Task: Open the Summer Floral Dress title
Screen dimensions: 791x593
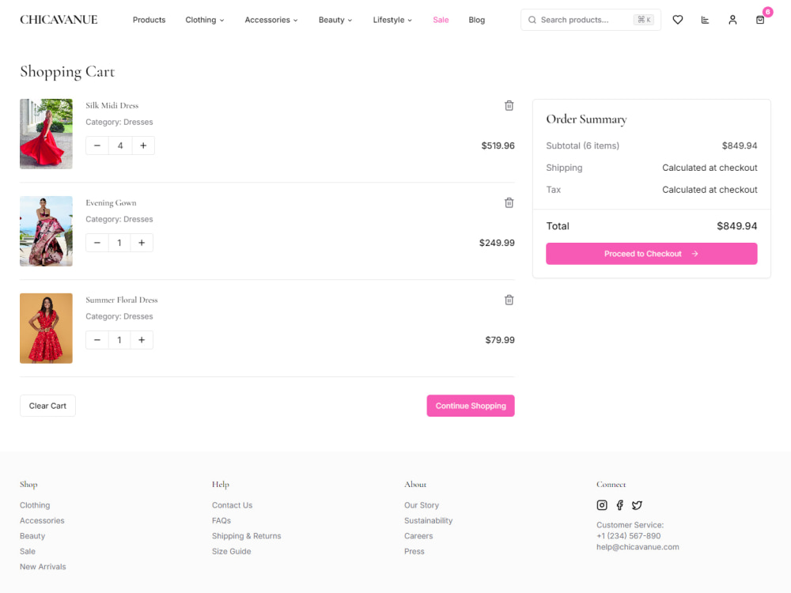Action: [x=122, y=300]
